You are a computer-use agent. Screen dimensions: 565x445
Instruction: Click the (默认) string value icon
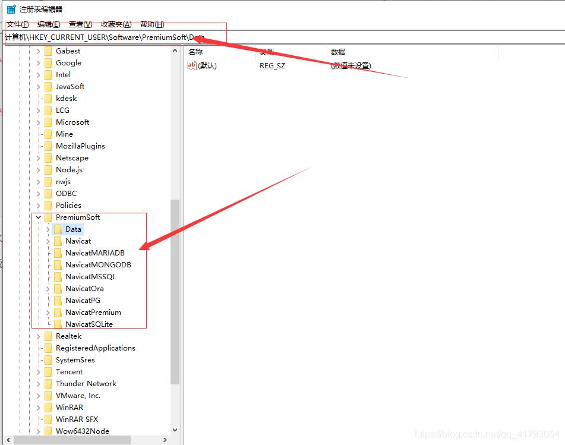coord(192,66)
